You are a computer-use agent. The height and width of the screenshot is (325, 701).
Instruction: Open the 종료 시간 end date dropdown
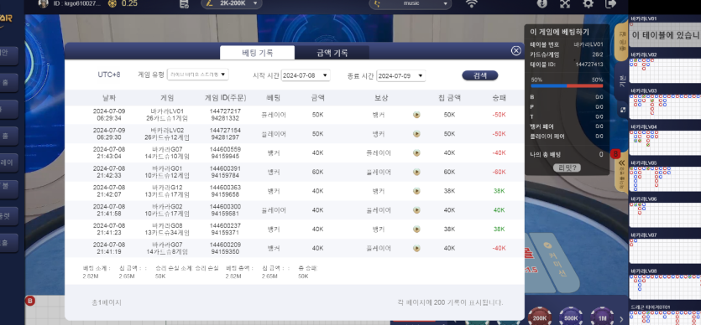(x=401, y=75)
